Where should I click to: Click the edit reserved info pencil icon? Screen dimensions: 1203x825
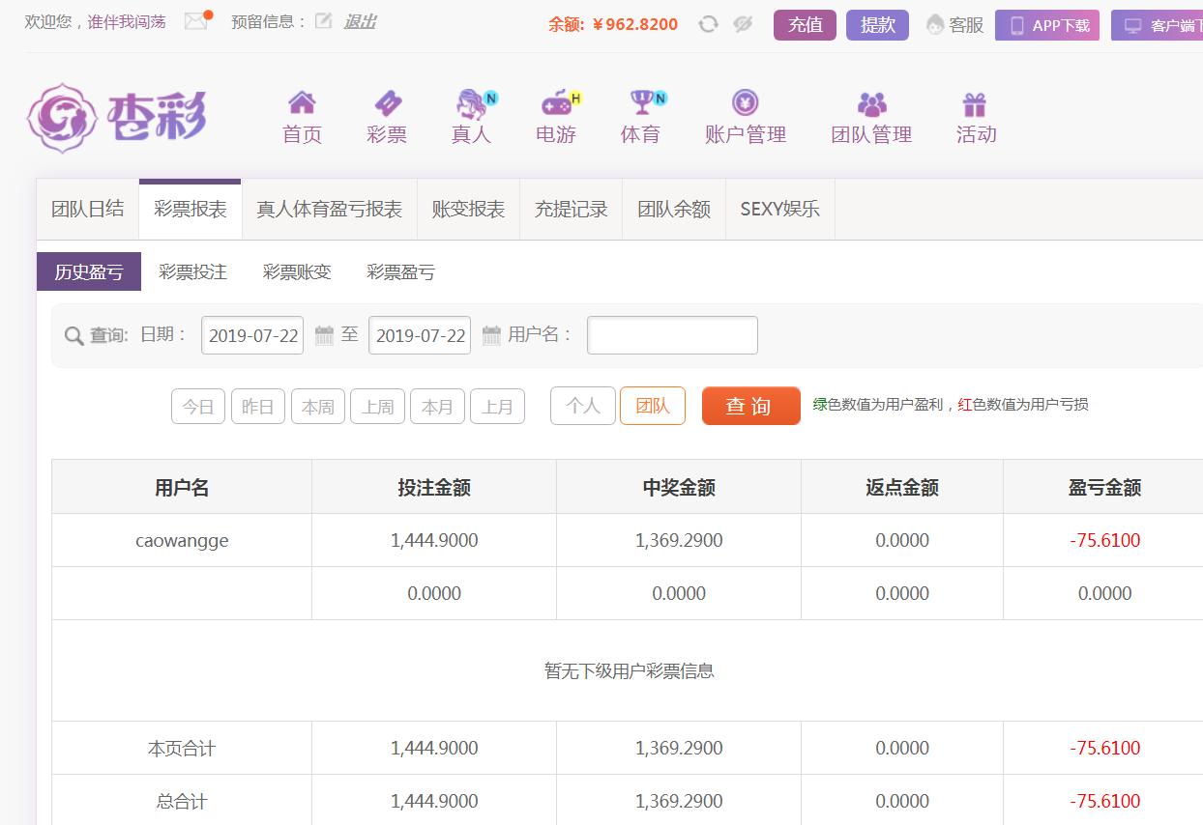[323, 21]
